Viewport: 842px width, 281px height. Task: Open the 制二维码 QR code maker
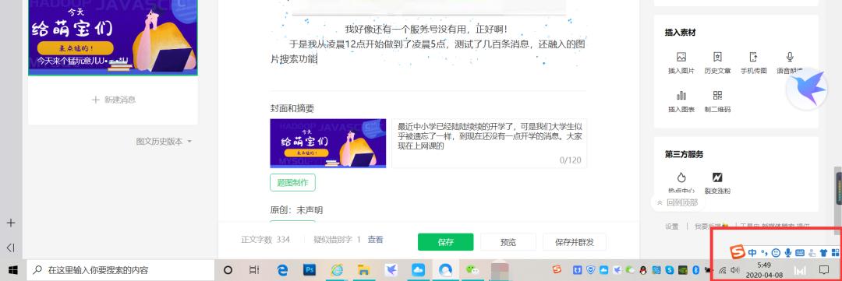coord(717,101)
